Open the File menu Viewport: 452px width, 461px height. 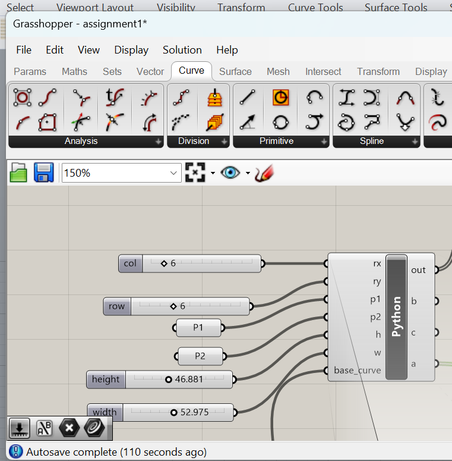click(x=24, y=50)
